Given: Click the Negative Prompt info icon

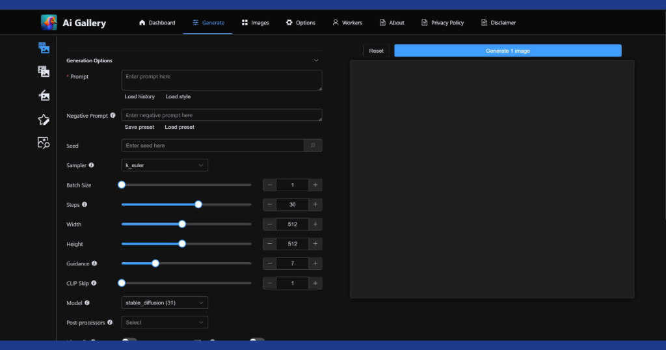Looking at the screenshot, I should pos(113,115).
